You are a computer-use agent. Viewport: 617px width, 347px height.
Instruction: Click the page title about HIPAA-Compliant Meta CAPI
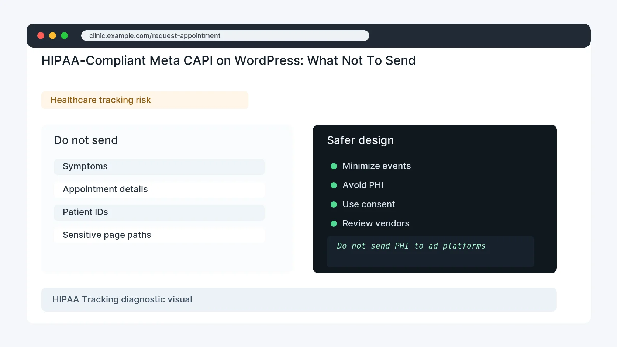point(228,60)
